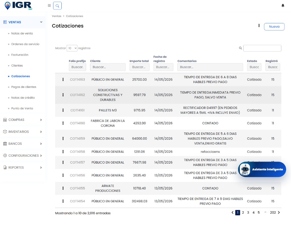Click the global table search field

pyautogui.click(x=262, y=48)
